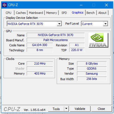This screenshot has height=114, width=114.
Task: Click the NVIDIA logo image
Action: point(98,40)
